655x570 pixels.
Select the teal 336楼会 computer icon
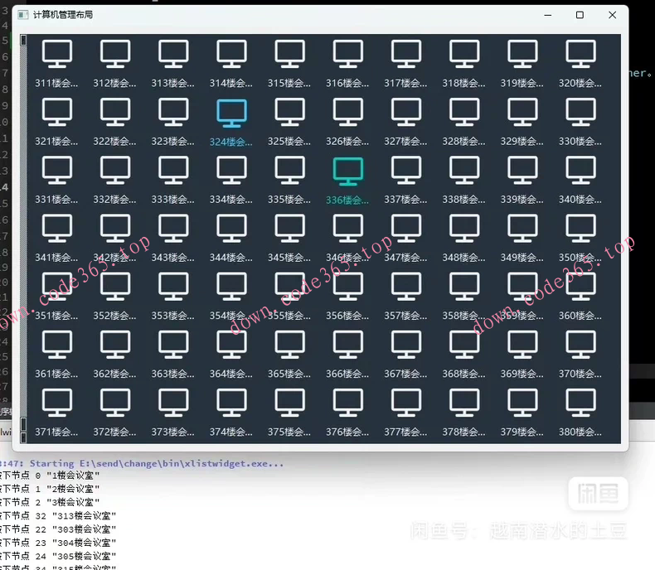pyautogui.click(x=347, y=171)
